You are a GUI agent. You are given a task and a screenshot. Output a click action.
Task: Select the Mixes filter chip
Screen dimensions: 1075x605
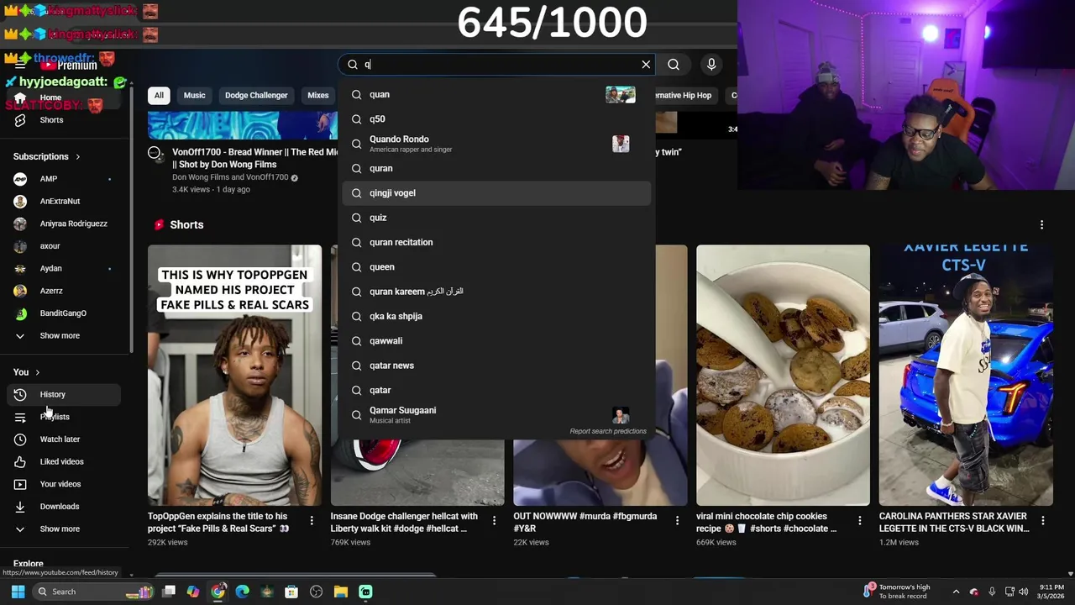coord(318,95)
